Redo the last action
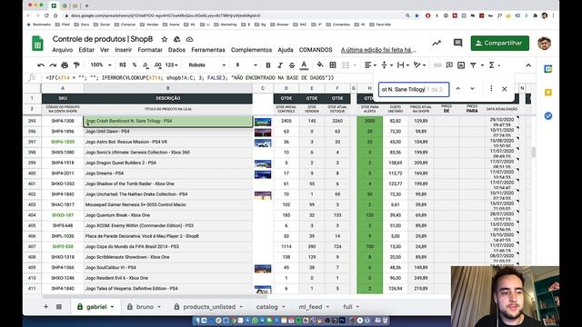Viewport: 582px width, 327px height. click(x=53, y=65)
